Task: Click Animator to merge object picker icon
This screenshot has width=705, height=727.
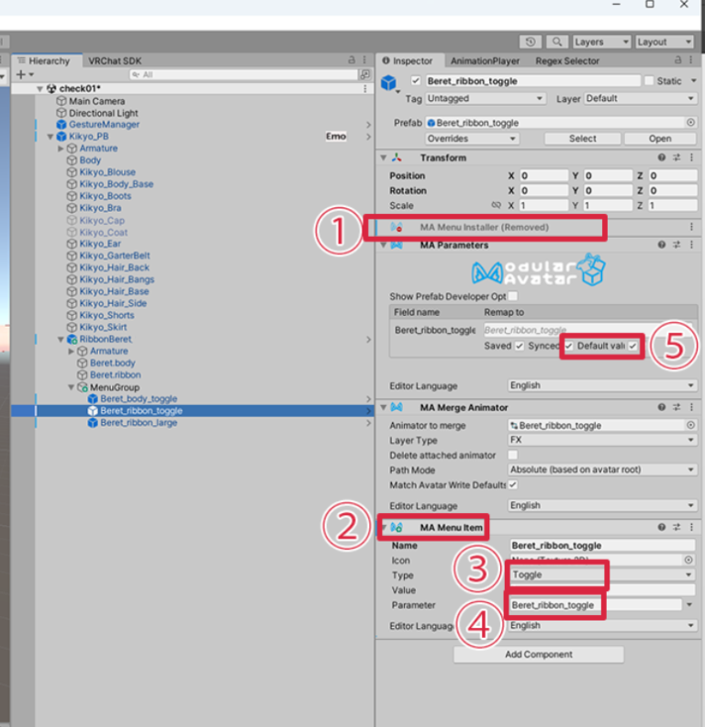Action: [x=690, y=425]
